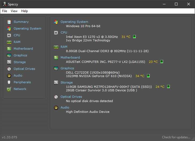195x141 pixels.
Task: Click the SSD temperature value 24 °C
Action: pos(160,87)
